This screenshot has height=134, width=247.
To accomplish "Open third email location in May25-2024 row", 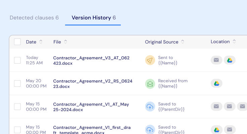I will (x=242, y=107).
